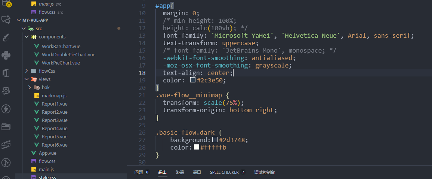This screenshot has width=432, height=179.
Task: Open Report3.vue
Action: coord(55,120)
